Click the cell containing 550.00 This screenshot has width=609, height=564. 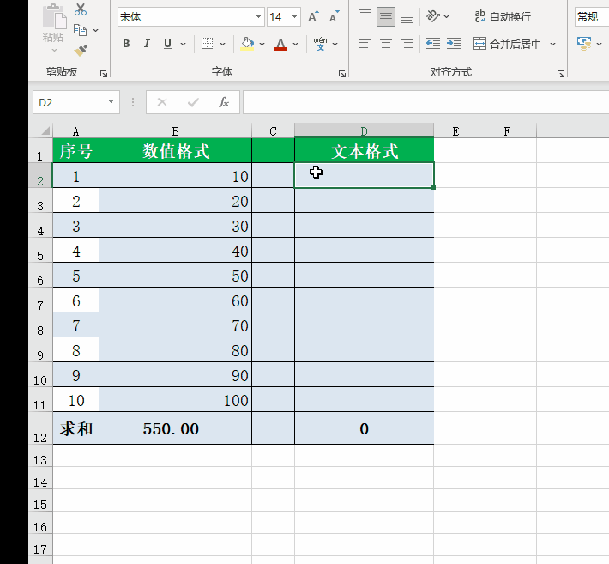coord(176,428)
